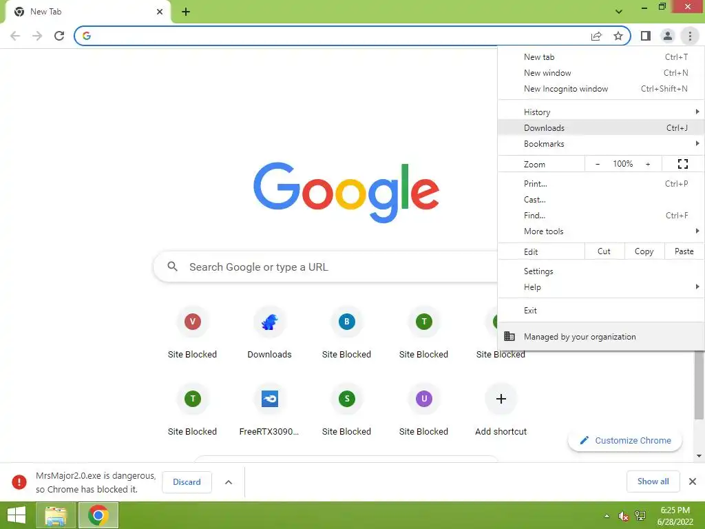The height and width of the screenshot is (529, 705).
Task: Discard the blocked MrsMajor2.0.exe download
Action: [x=187, y=482]
